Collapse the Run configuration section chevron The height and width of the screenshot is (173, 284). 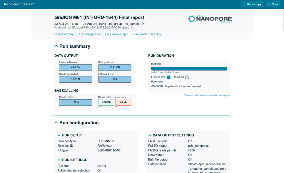pos(56,123)
